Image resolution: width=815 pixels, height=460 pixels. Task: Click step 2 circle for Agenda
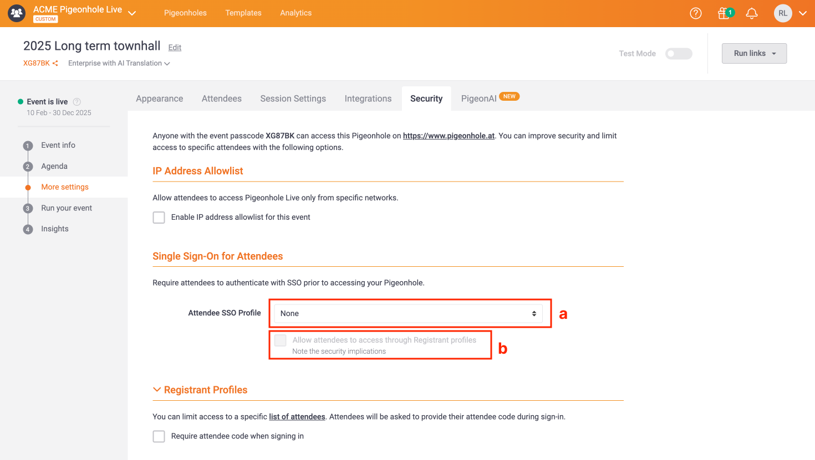(x=28, y=167)
